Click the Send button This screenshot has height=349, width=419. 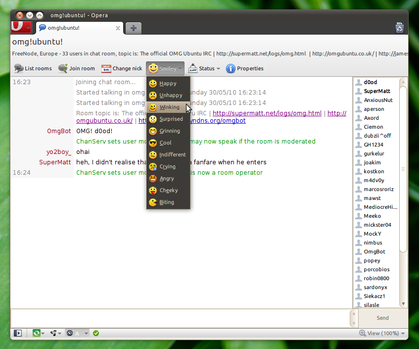383,318
